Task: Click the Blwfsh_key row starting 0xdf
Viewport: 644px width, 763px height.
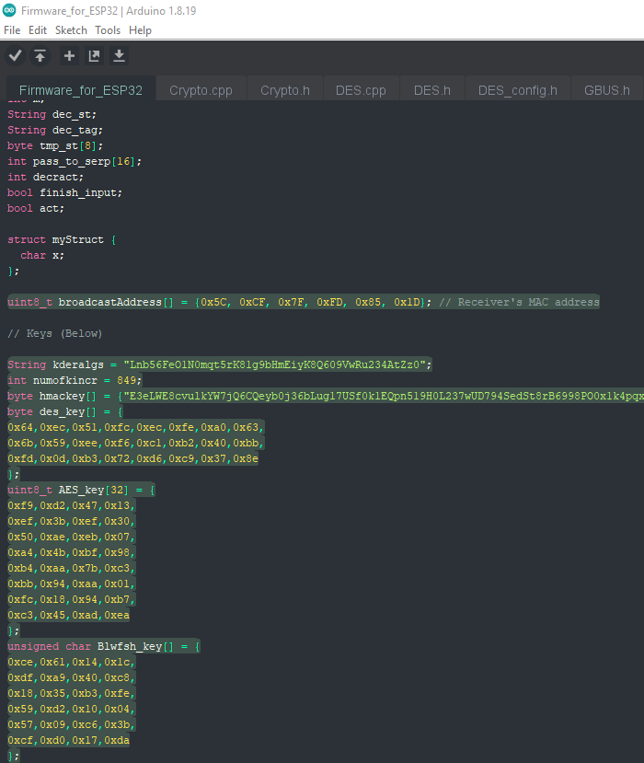Action: [72, 677]
